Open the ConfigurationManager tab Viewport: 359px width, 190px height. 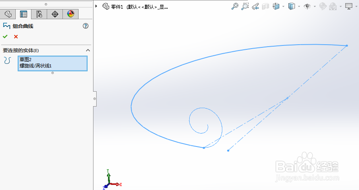pos(39,14)
